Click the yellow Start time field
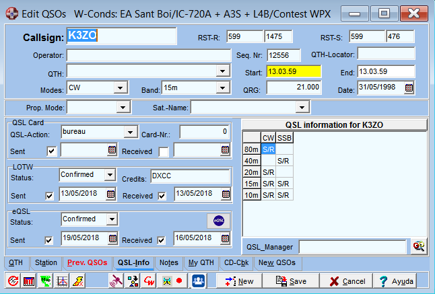 pyautogui.click(x=294, y=71)
